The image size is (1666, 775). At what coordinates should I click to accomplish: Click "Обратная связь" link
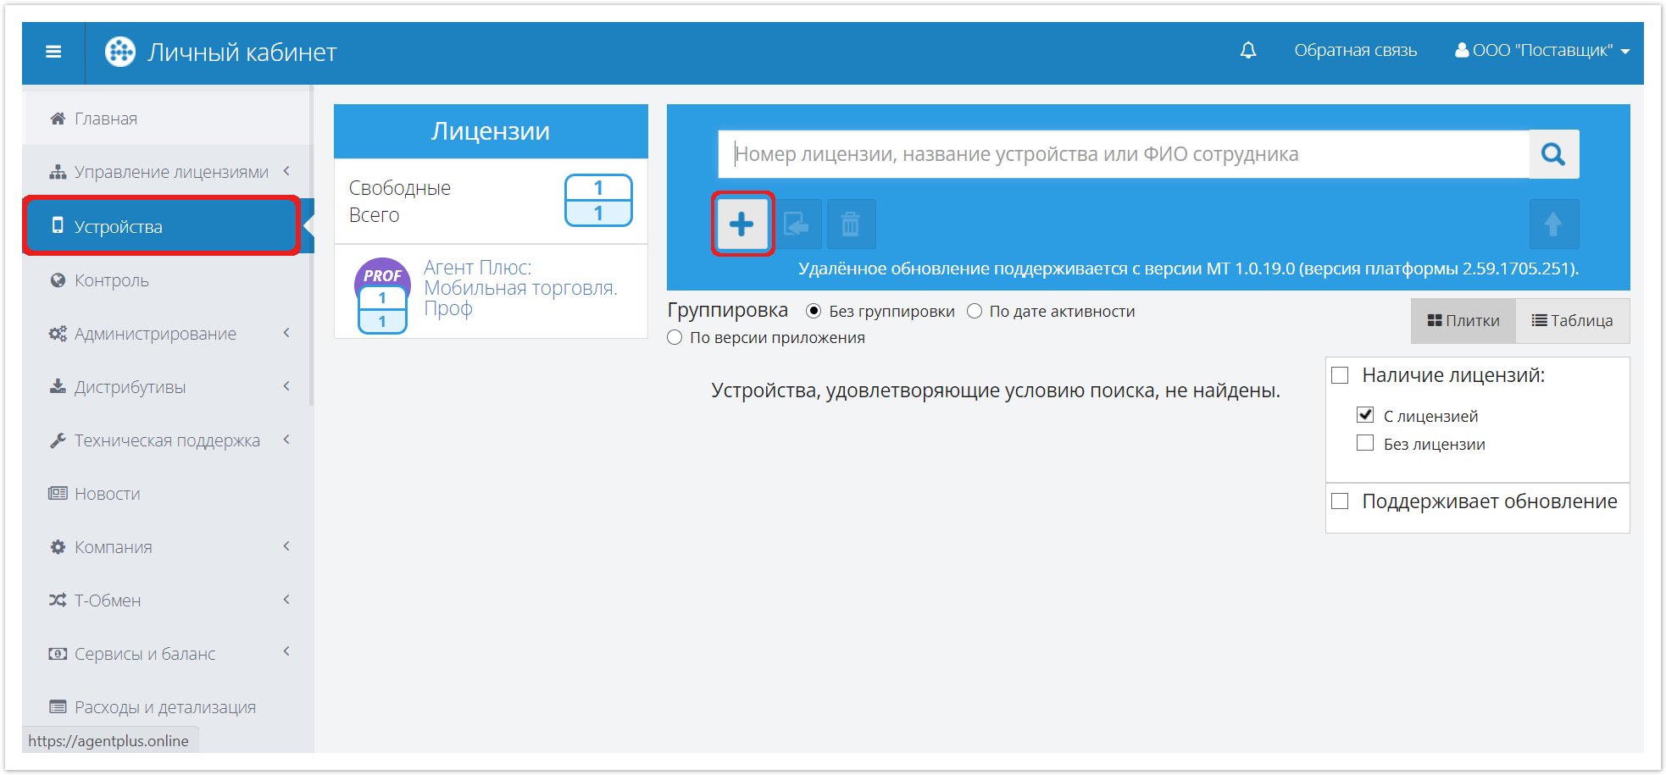[1354, 51]
